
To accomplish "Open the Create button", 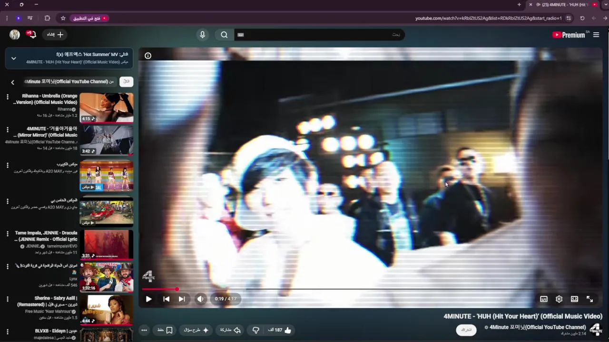I will click(55, 35).
